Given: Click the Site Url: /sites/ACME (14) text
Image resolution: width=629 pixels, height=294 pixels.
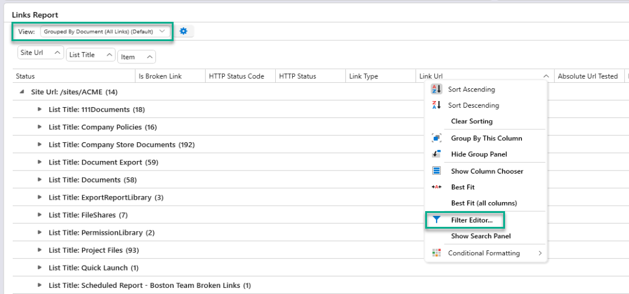Looking at the screenshot, I should click(x=74, y=92).
